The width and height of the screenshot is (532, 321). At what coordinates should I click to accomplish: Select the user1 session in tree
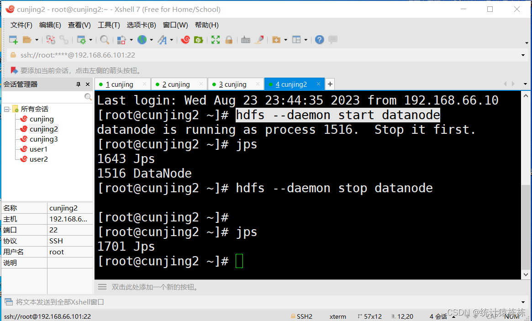(x=38, y=149)
